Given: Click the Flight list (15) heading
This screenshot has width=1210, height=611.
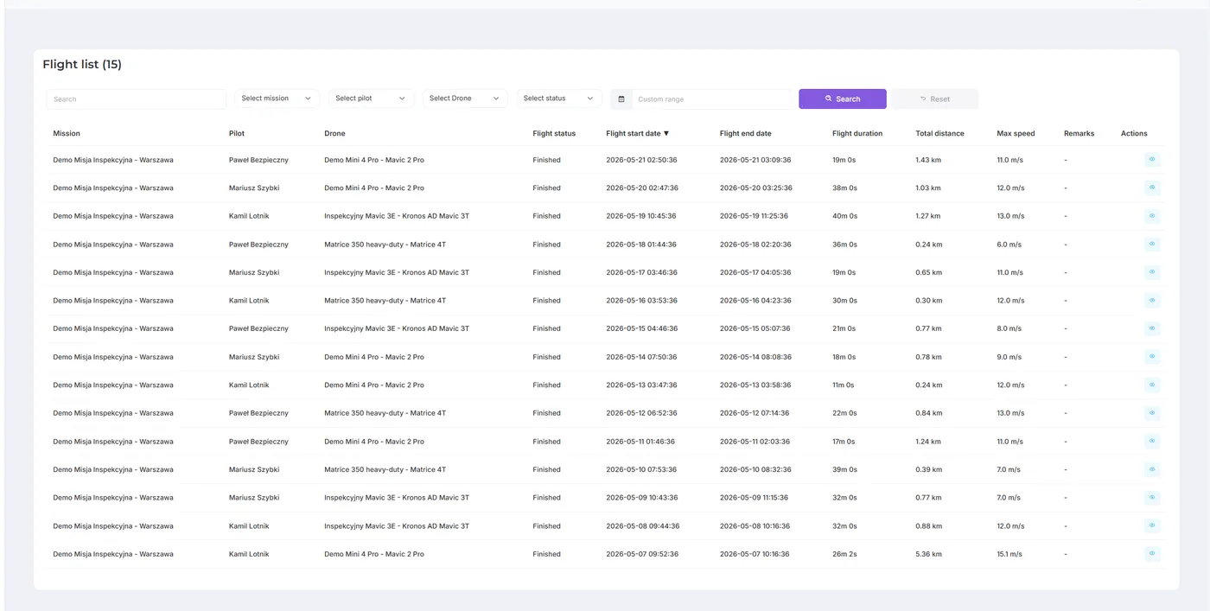Looking at the screenshot, I should (82, 65).
